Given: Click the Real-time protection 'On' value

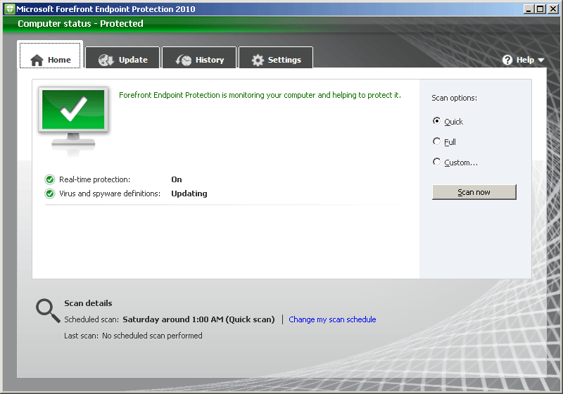Looking at the screenshot, I should click(x=177, y=179).
